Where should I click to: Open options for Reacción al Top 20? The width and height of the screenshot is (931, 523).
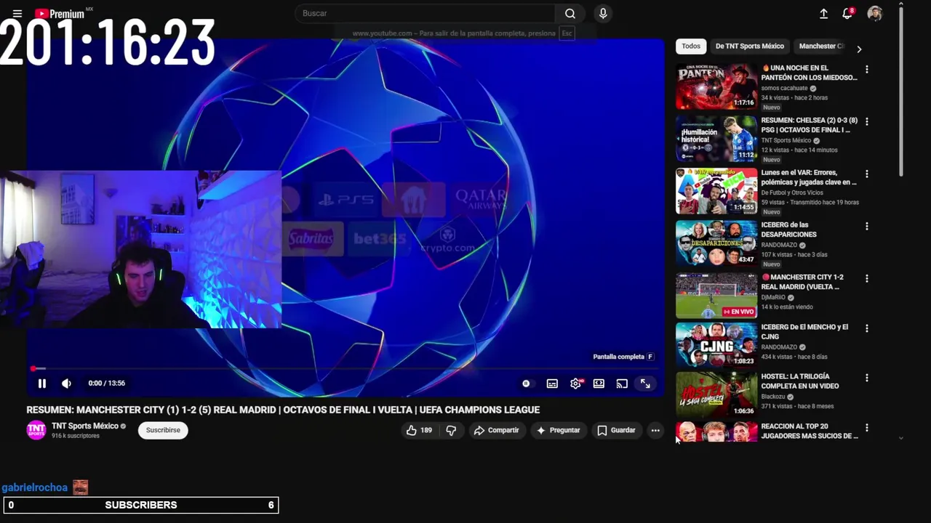pyautogui.click(x=866, y=428)
